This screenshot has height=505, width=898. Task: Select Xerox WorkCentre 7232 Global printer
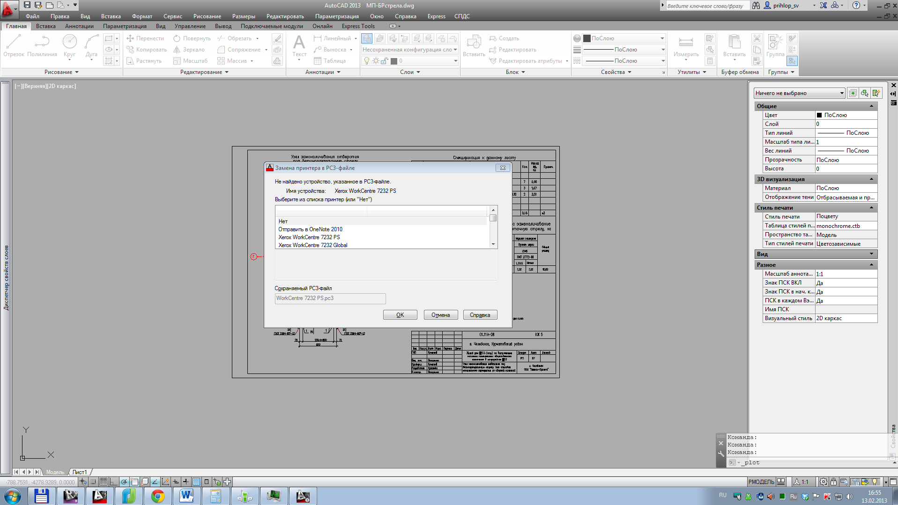381,245
